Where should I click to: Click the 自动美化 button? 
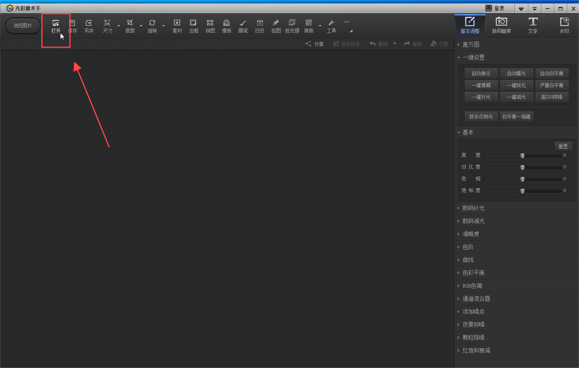pyautogui.click(x=481, y=73)
